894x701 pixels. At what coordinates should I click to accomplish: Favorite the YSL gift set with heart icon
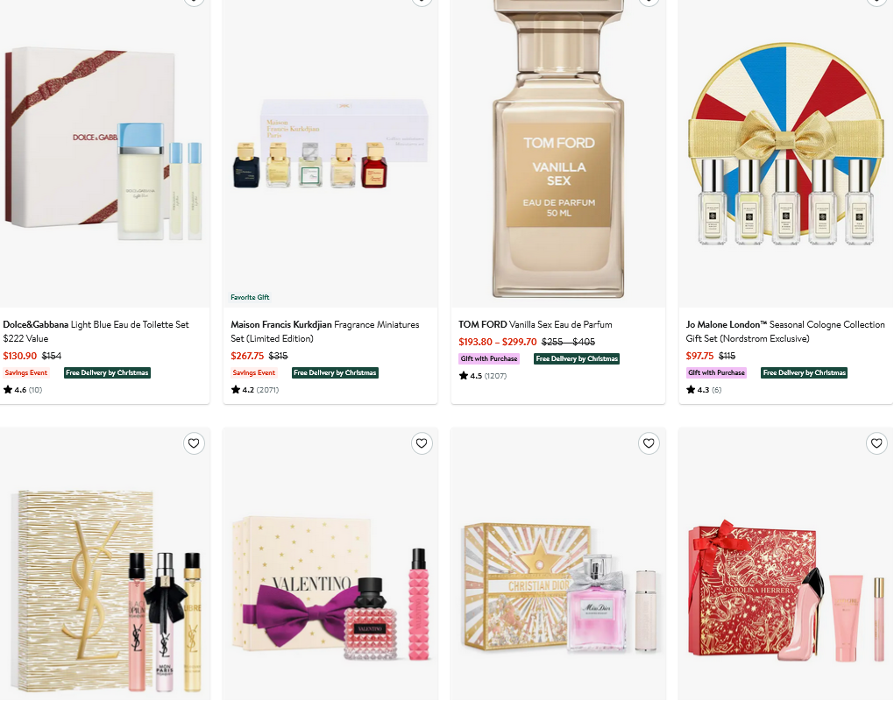pos(194,443)
